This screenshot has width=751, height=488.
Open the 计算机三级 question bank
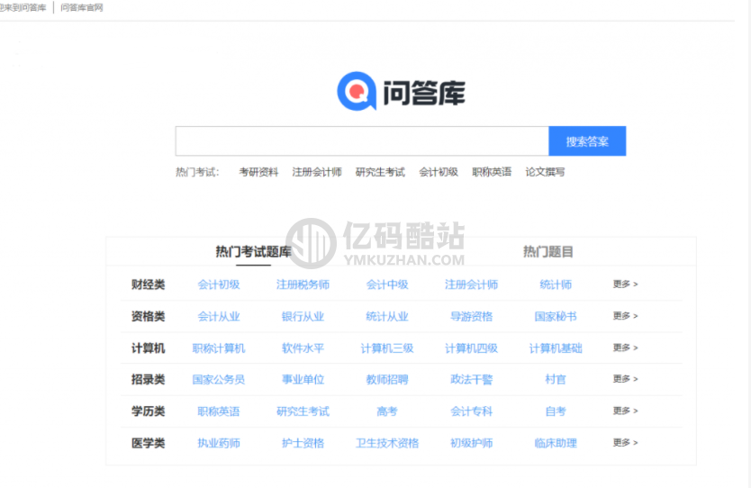pos(387,348)
